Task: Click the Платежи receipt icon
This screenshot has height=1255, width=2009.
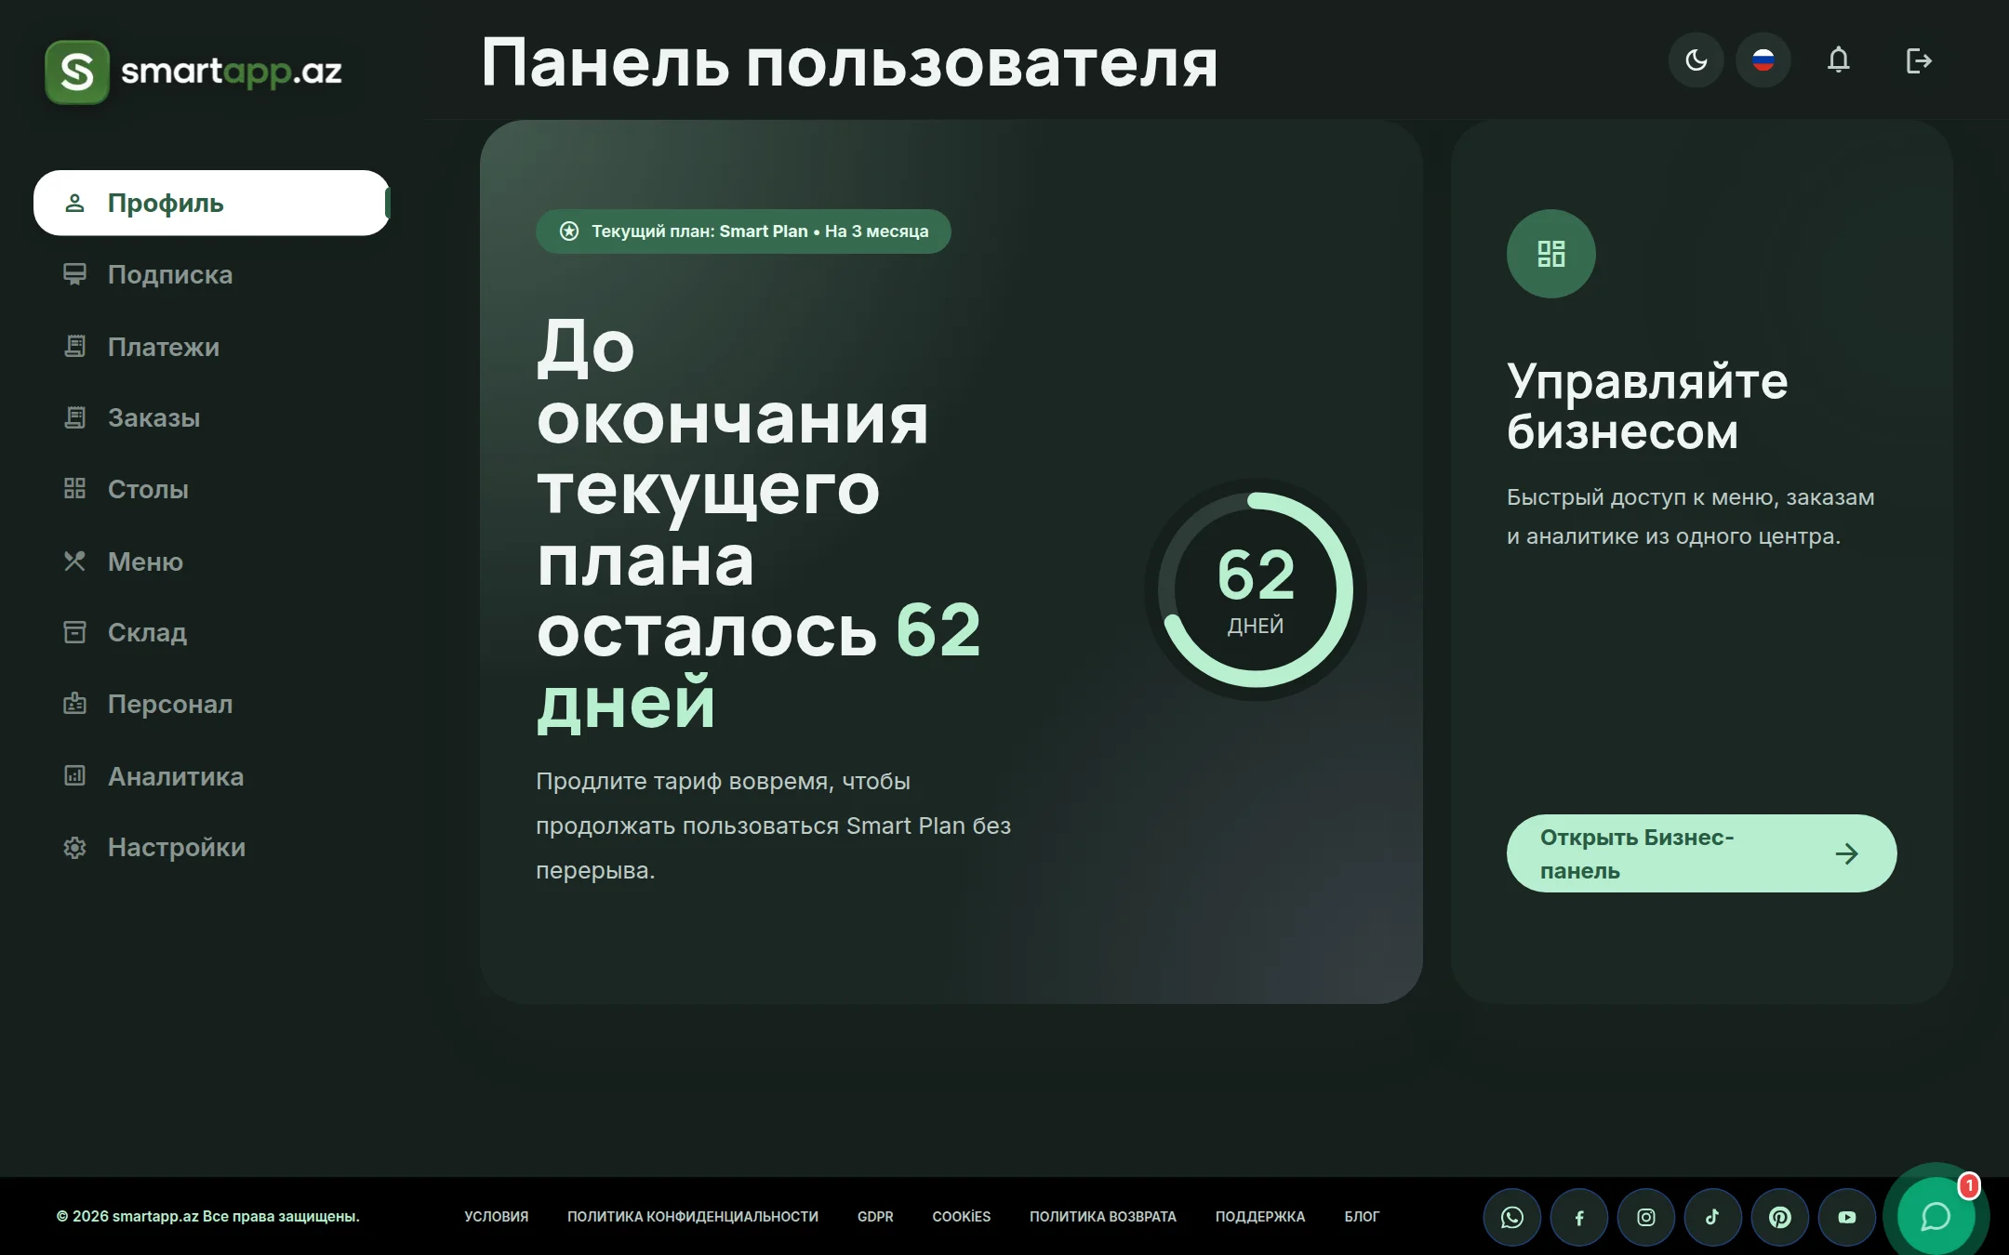Action: pos(74,347)
